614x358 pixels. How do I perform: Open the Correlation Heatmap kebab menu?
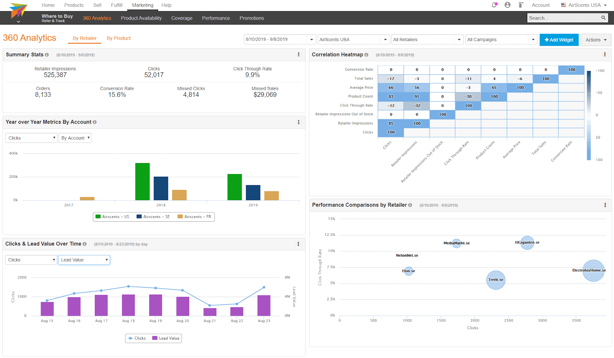pos(605,55)
